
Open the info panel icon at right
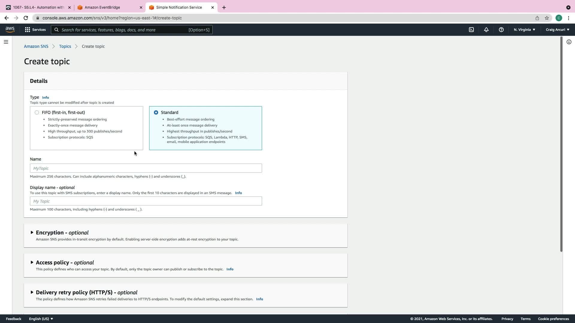coord(569,42)
